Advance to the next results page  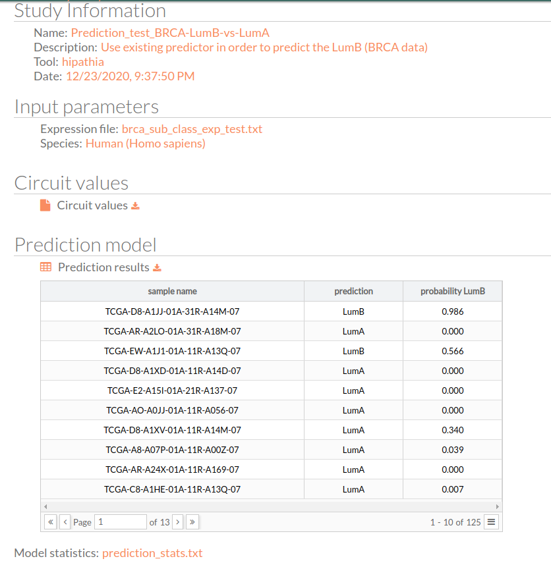pos(178,522)
